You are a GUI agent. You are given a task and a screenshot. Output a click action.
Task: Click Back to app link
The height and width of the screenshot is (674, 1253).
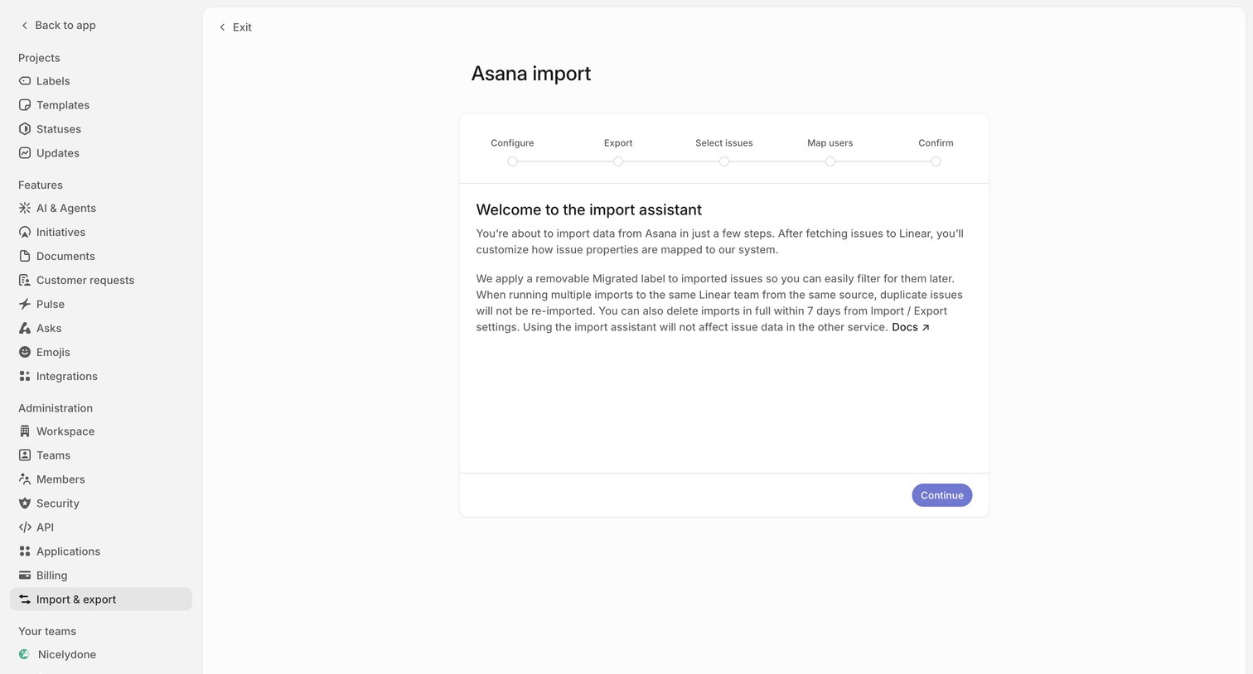pyautogui.click(x=58, y=26)
